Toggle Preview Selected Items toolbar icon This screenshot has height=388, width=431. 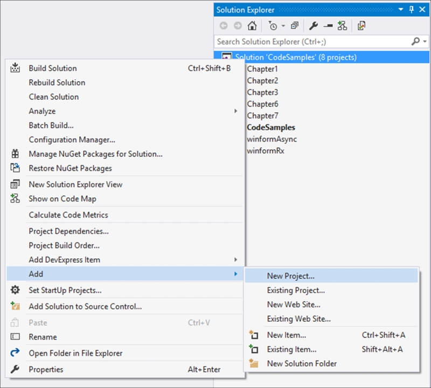(x=328, y=26)
